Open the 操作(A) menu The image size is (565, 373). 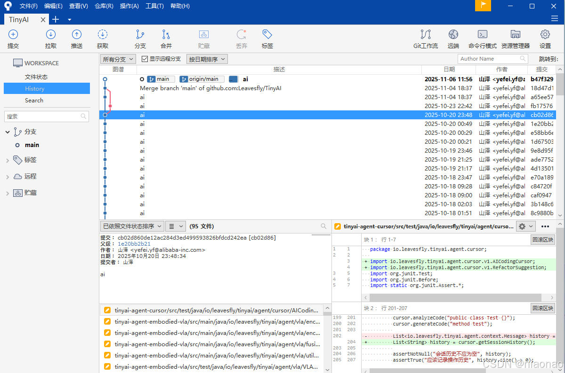pos(129,6)
